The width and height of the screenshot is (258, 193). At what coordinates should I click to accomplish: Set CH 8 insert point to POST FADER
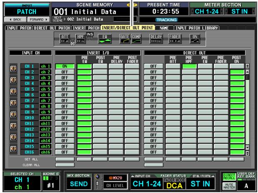tap(132, 106)
